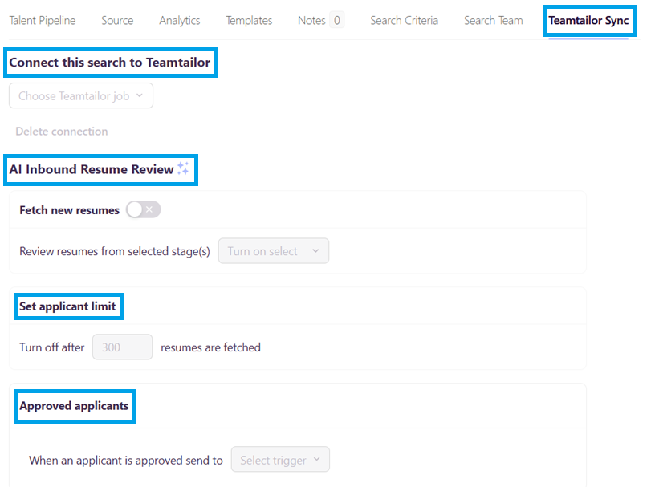Click the Notes count badge showing 0
Viewport: 651px width, 487px height.
(x=336, y=20)
